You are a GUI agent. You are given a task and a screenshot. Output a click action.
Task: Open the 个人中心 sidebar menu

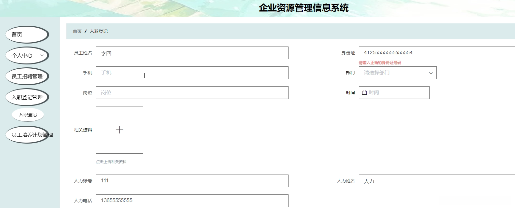pos(27,55)
